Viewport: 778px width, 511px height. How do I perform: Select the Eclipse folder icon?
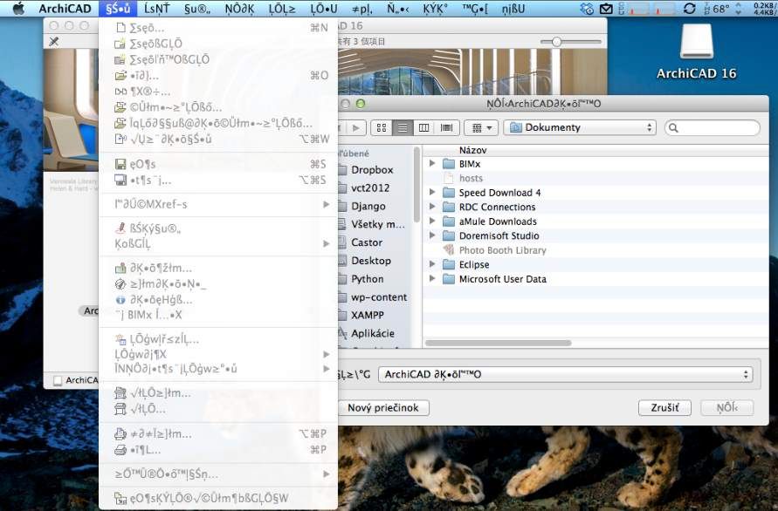click(449, 264)
